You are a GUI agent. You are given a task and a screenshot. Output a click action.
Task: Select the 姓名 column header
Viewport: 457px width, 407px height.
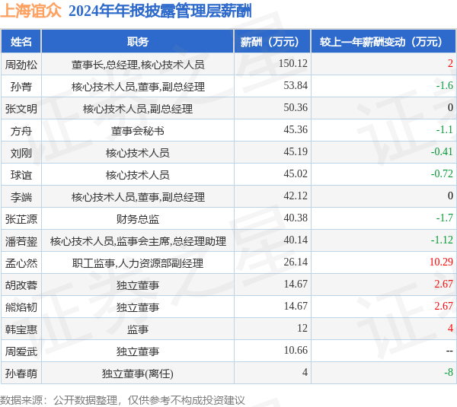tap(21, 42)
